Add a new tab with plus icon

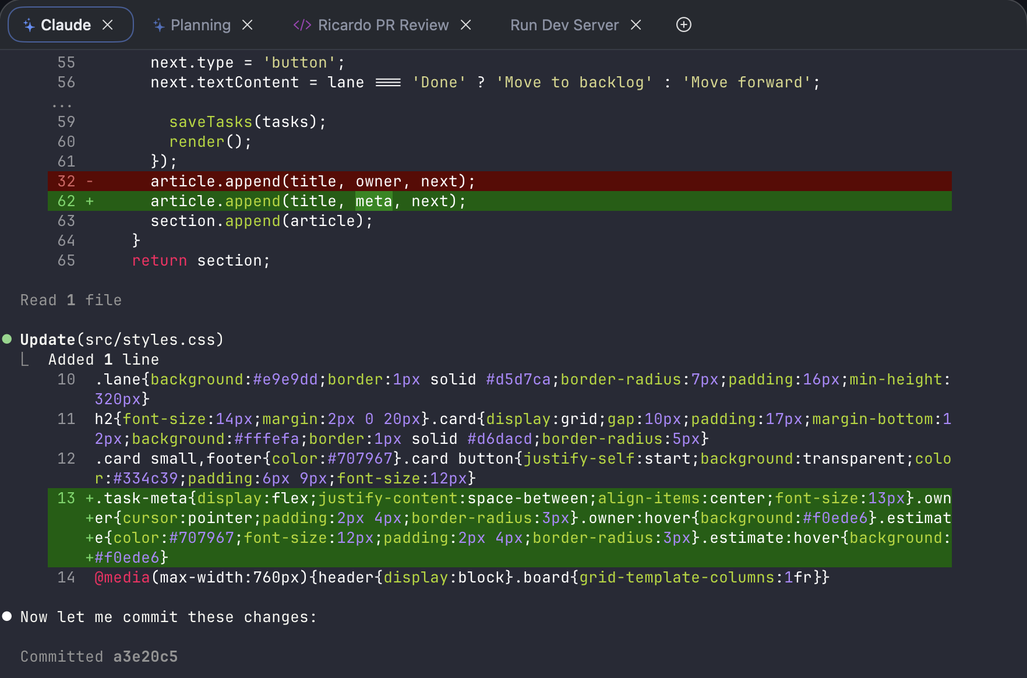tap(684, 24)
